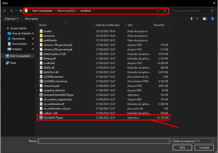
Task: Select chrome_100_percent.pak file icon
Action: (41, 45)
